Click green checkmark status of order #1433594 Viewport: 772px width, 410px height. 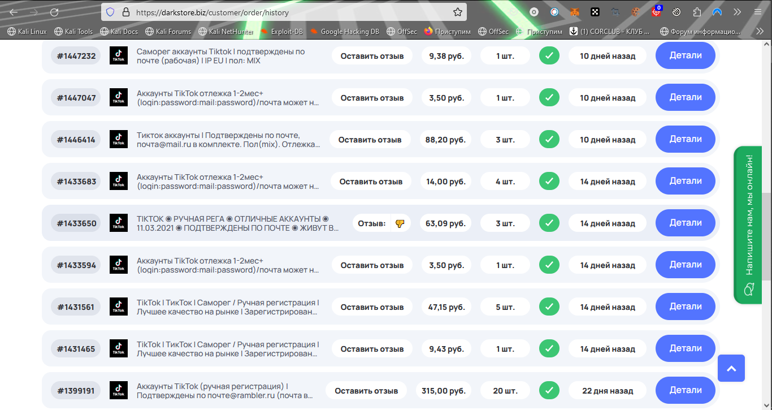click(549, 265)
